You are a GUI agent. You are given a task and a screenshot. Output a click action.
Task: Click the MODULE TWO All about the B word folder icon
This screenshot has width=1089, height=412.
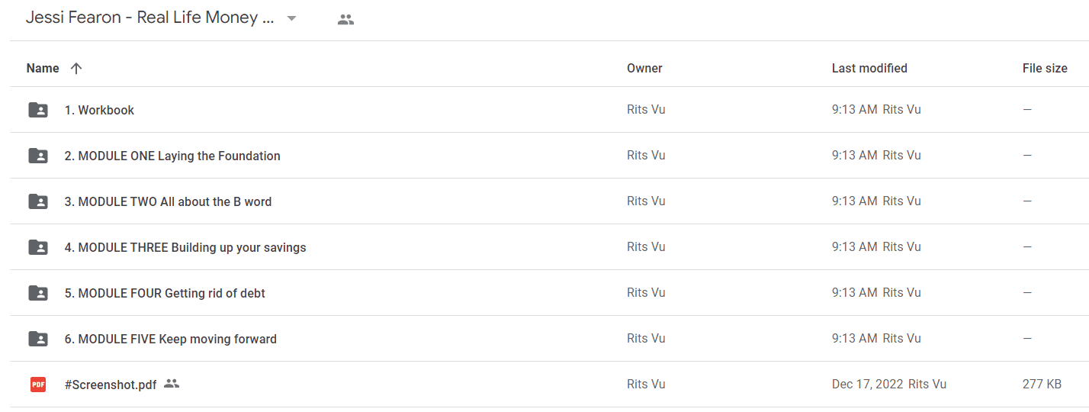38,201
